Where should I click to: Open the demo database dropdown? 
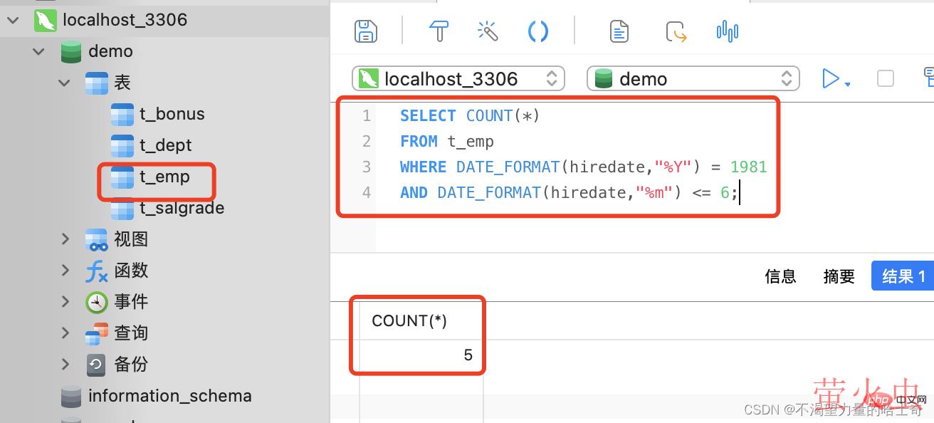(693, 78)
